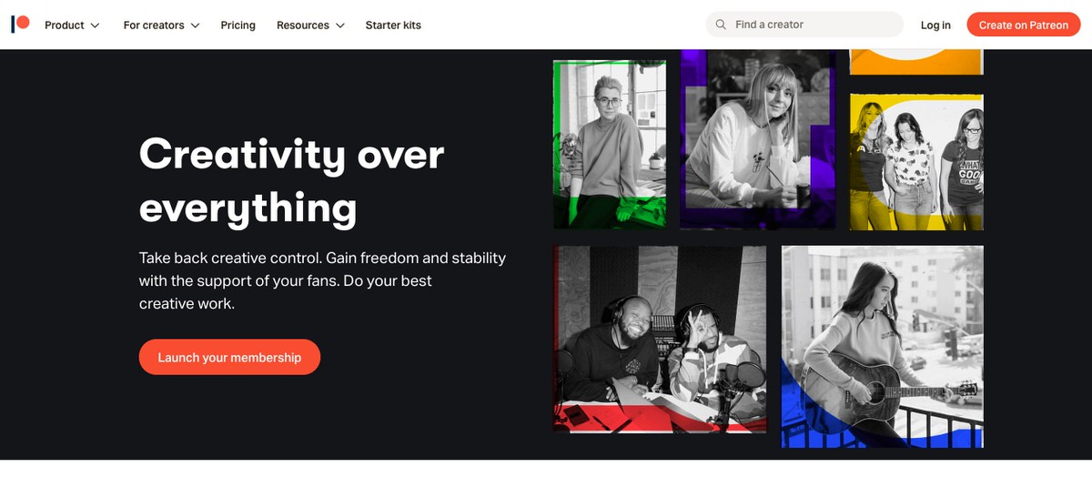Click the magnifier icon in search bar
Viewport: 1092px width, 497px height.
tap(721, 25)
